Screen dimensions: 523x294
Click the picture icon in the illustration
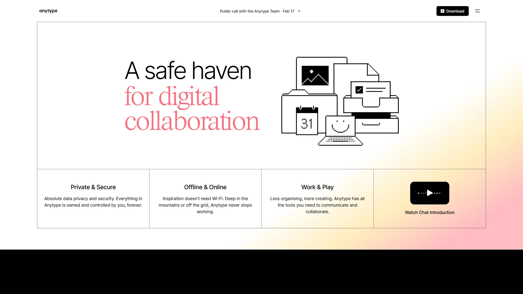click(x=315, y=75)
